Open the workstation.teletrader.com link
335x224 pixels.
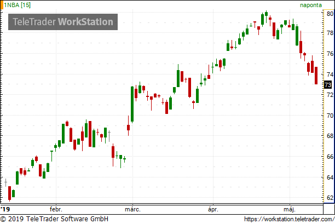289,219
